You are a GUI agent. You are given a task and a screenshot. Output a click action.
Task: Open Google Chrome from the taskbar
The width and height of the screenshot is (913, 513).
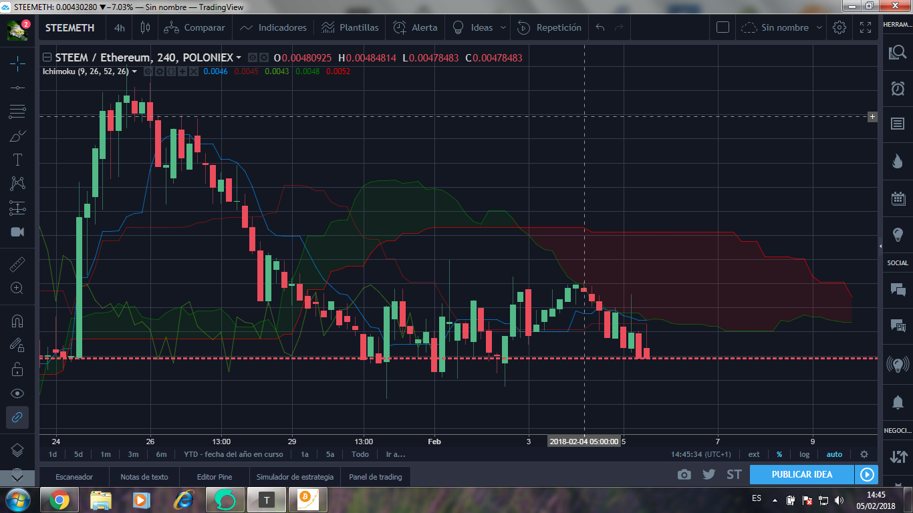(x=59, y=500)
